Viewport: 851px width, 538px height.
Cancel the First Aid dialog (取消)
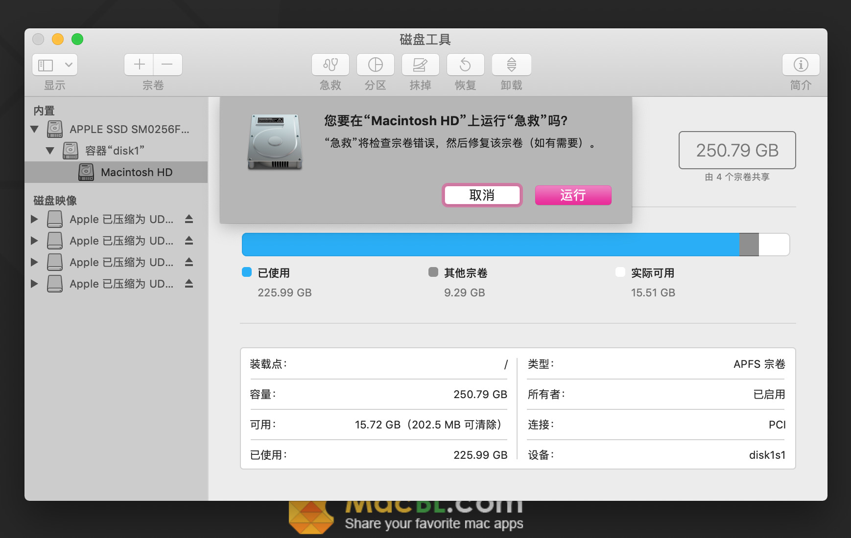[x=482, y=195]
